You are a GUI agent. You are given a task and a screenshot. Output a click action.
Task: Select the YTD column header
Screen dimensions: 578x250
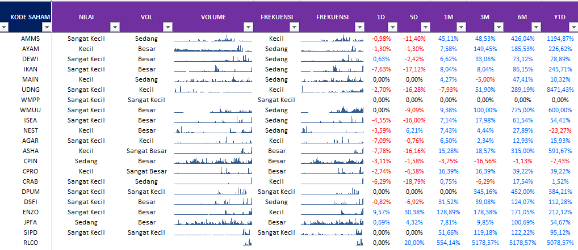point(559,17)
